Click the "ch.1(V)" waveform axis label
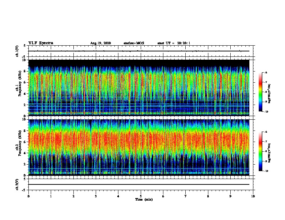This screenshot has height=220, width=285. click(17, 51)
